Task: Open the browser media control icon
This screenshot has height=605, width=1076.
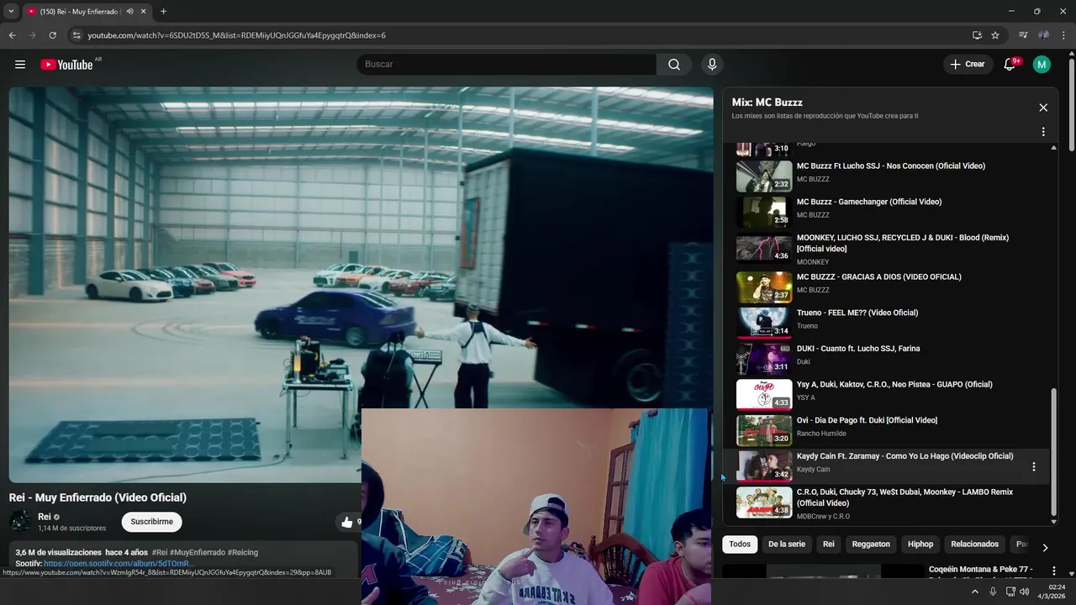Action: (1023, 35)
